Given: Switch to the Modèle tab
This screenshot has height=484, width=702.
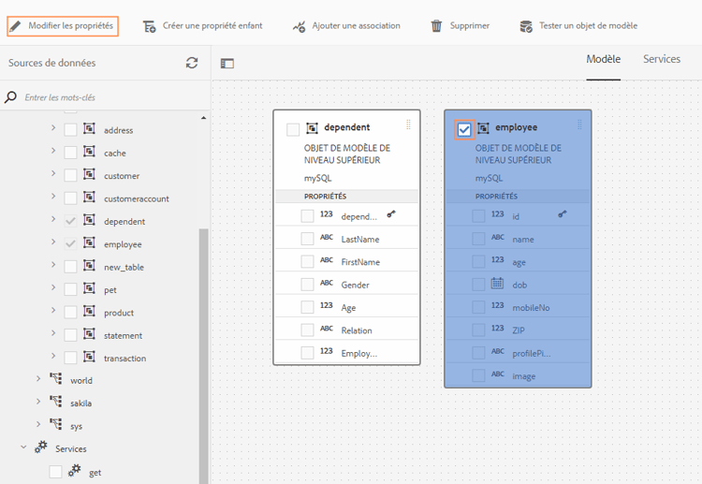Looking at the screenshot, I should (603, 59).
